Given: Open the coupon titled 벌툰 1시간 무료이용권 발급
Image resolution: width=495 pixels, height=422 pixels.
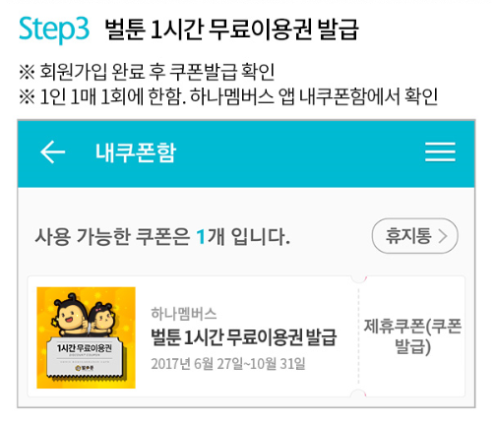Looking at the screenshot, I should pos(244,337).
